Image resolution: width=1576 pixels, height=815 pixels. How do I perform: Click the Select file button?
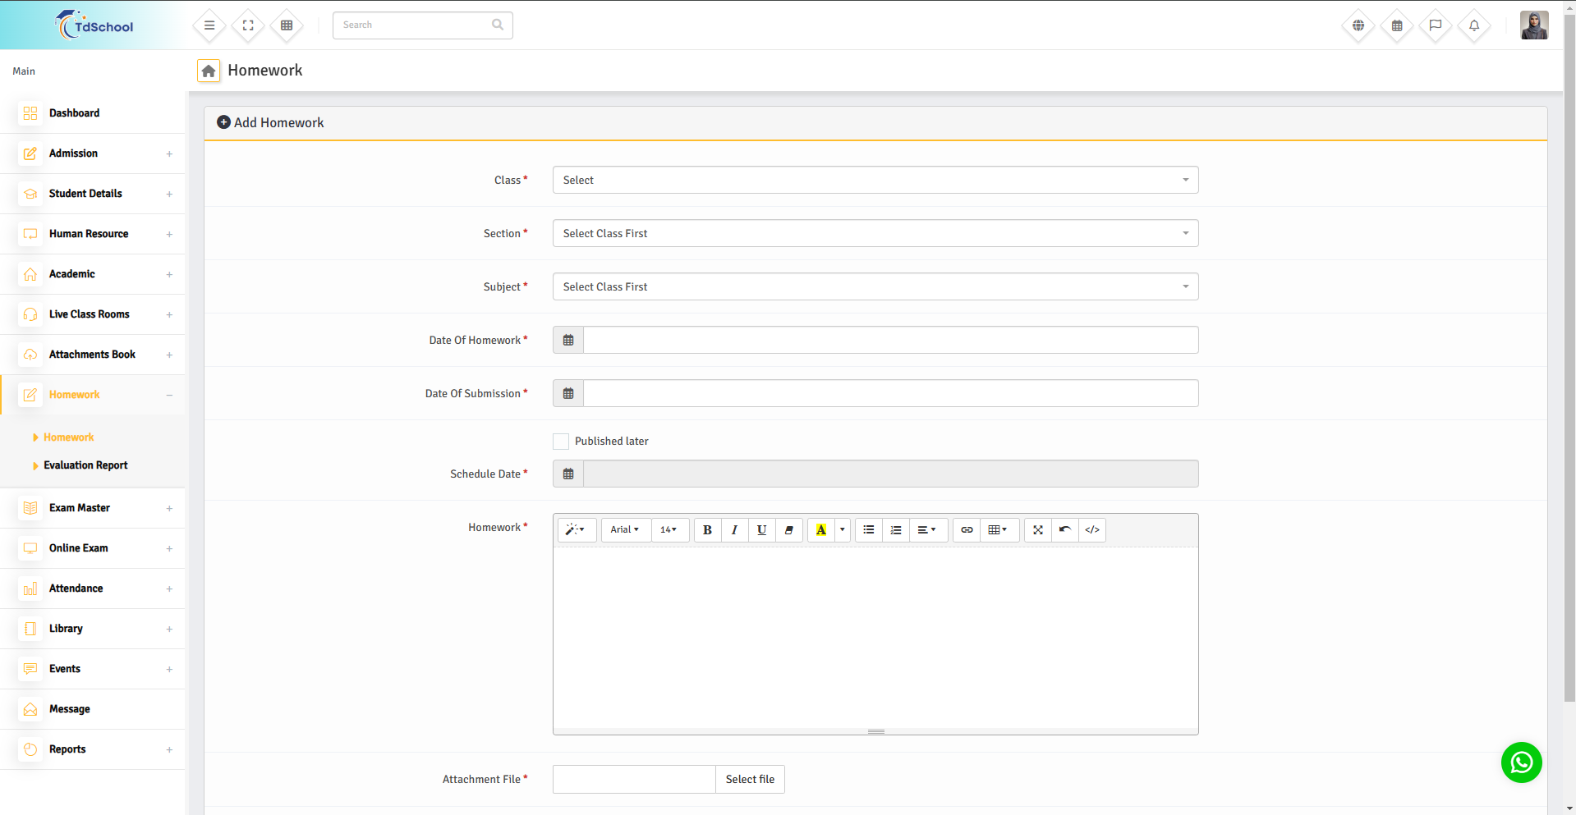(750, 780)
